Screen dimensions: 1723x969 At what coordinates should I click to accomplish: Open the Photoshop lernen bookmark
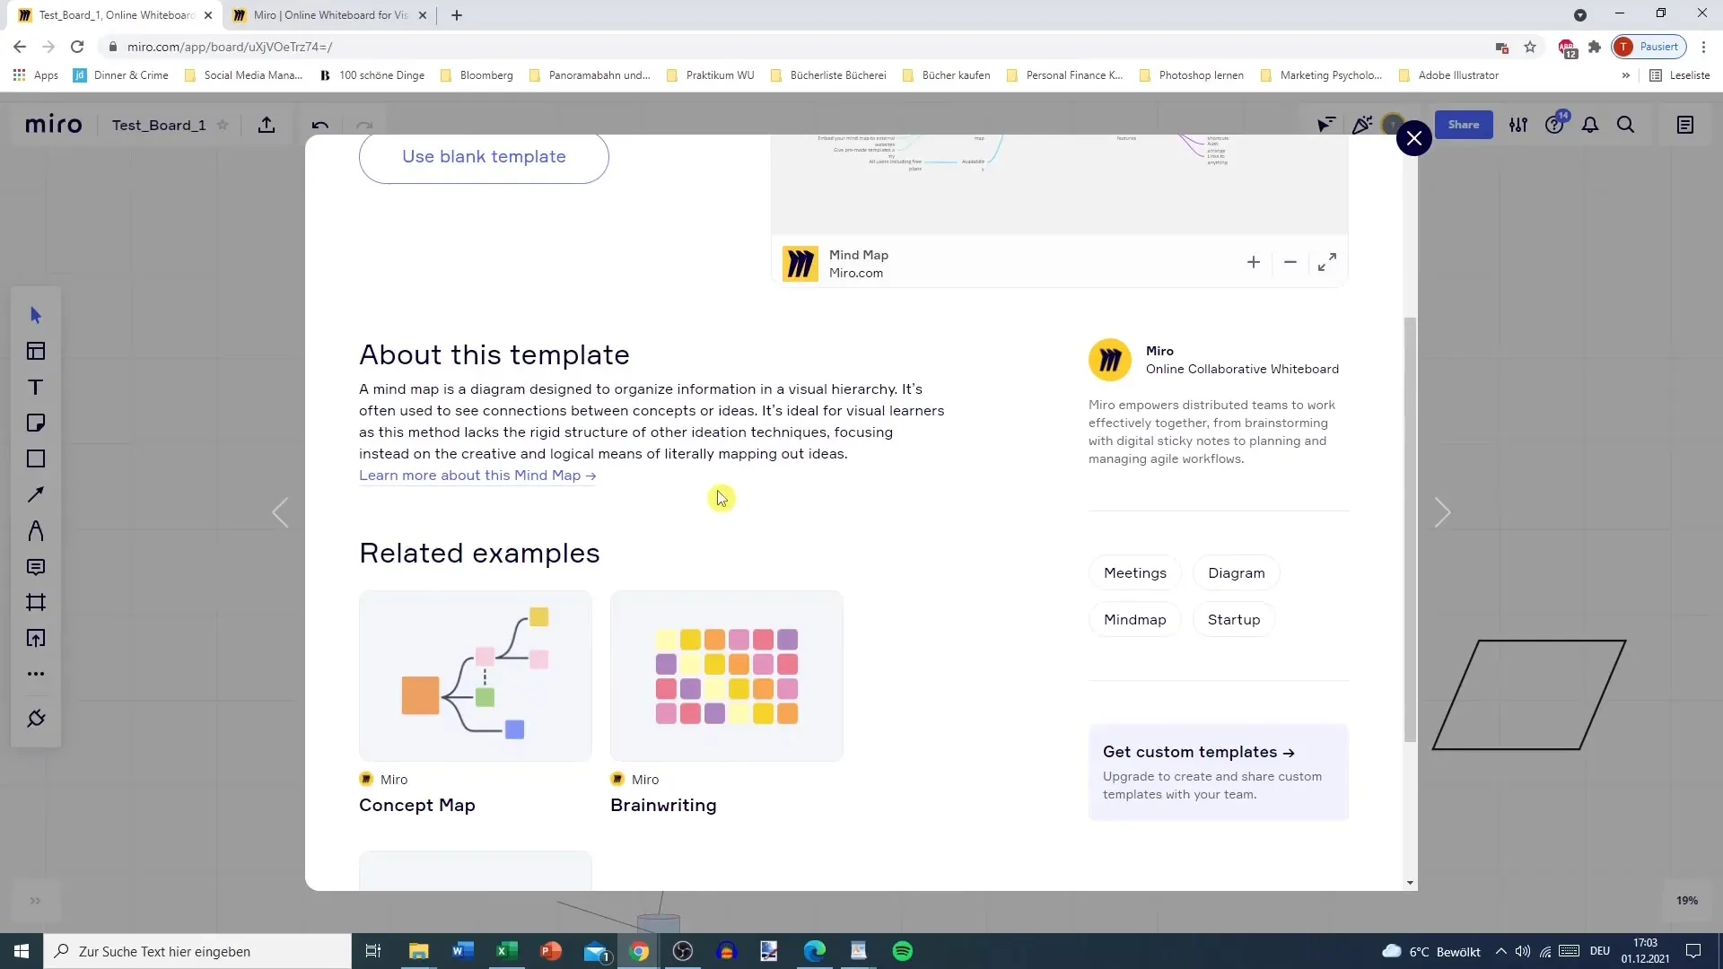click(x=1191, y=75)
